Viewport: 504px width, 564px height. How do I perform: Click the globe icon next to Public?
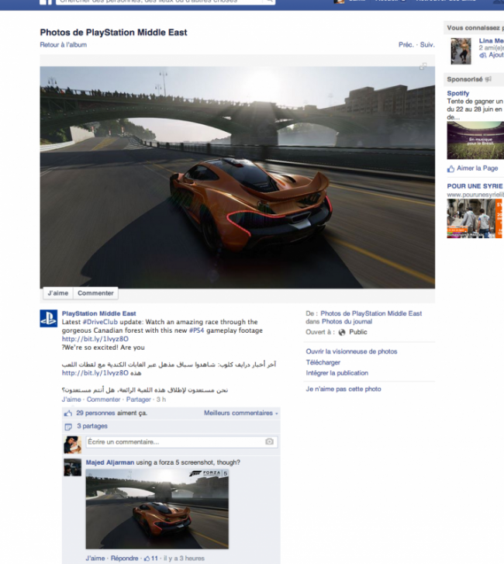click(x=342, y=332)
